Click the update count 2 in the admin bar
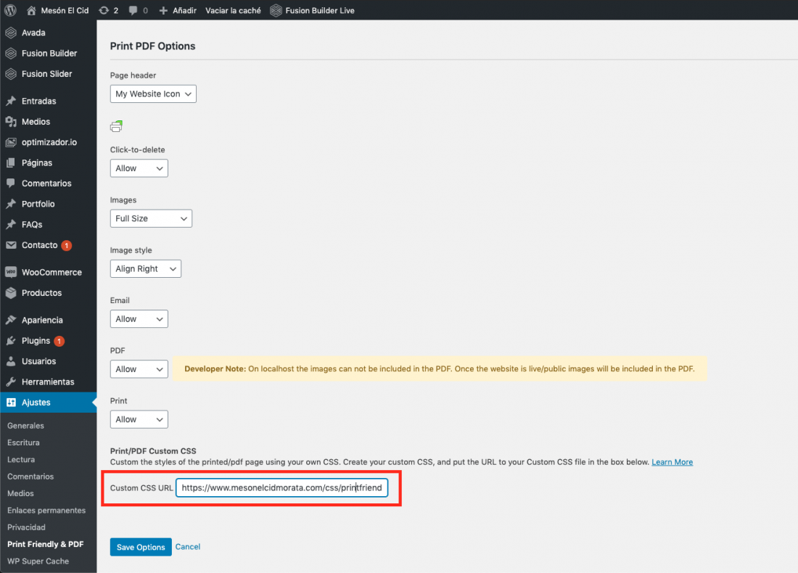 (116, 10)
